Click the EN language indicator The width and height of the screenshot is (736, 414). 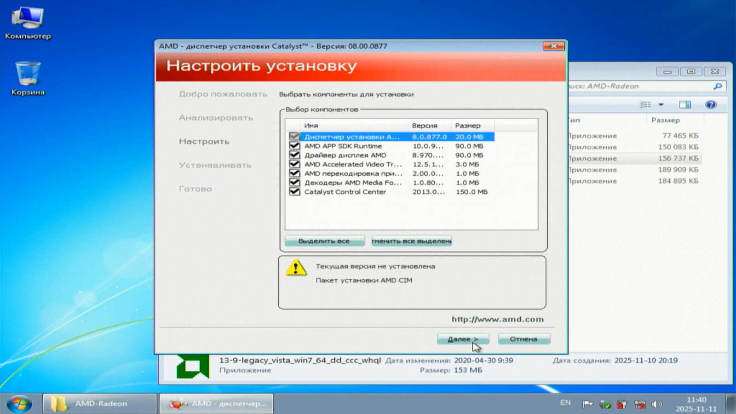point(565,403)
